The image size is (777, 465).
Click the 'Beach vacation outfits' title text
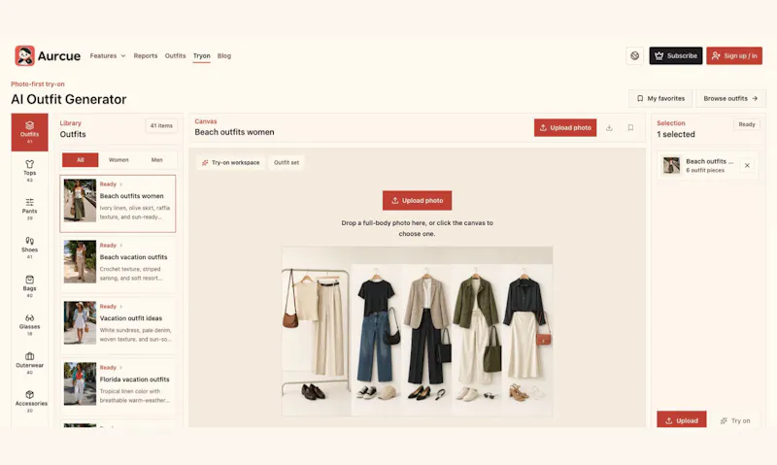pyautogui.click(x=133, y=257)
